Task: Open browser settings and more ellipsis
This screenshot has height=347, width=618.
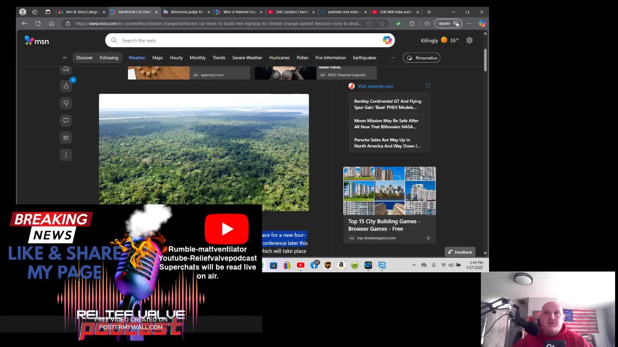Action: point(469,23)
